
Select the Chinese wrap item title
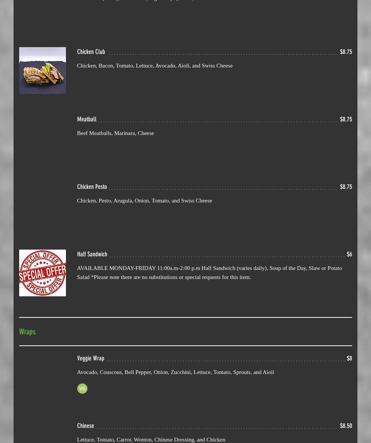(x=85, y=426)
